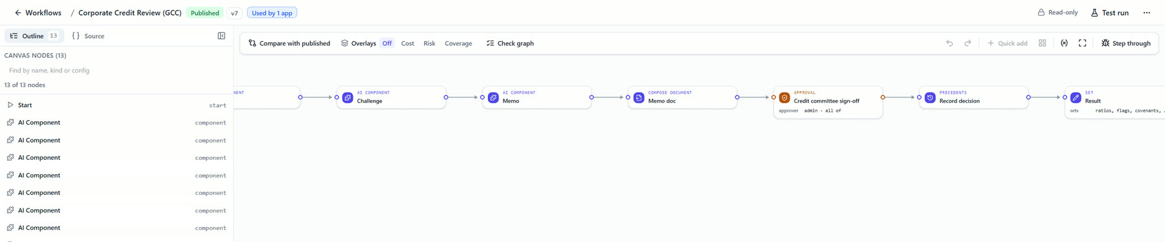1165x242 pixels.
Task: Switch to the Source tab
Action: pos(88,36)
